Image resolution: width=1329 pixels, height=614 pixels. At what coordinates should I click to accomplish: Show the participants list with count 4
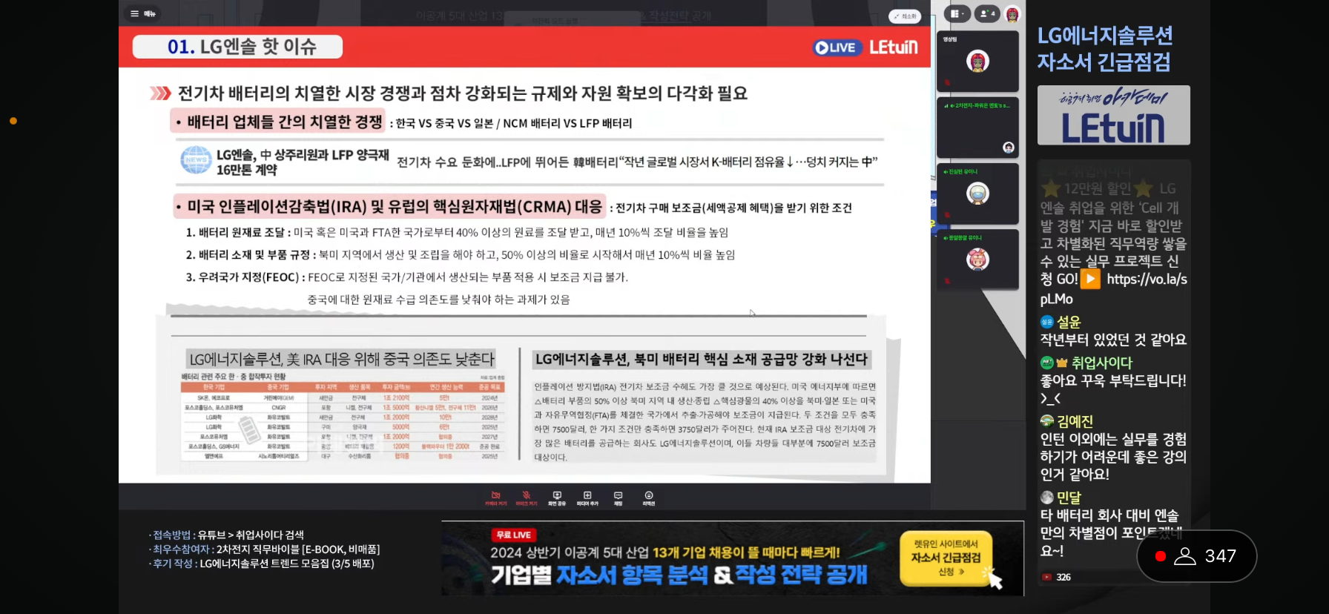coord(986,13)
